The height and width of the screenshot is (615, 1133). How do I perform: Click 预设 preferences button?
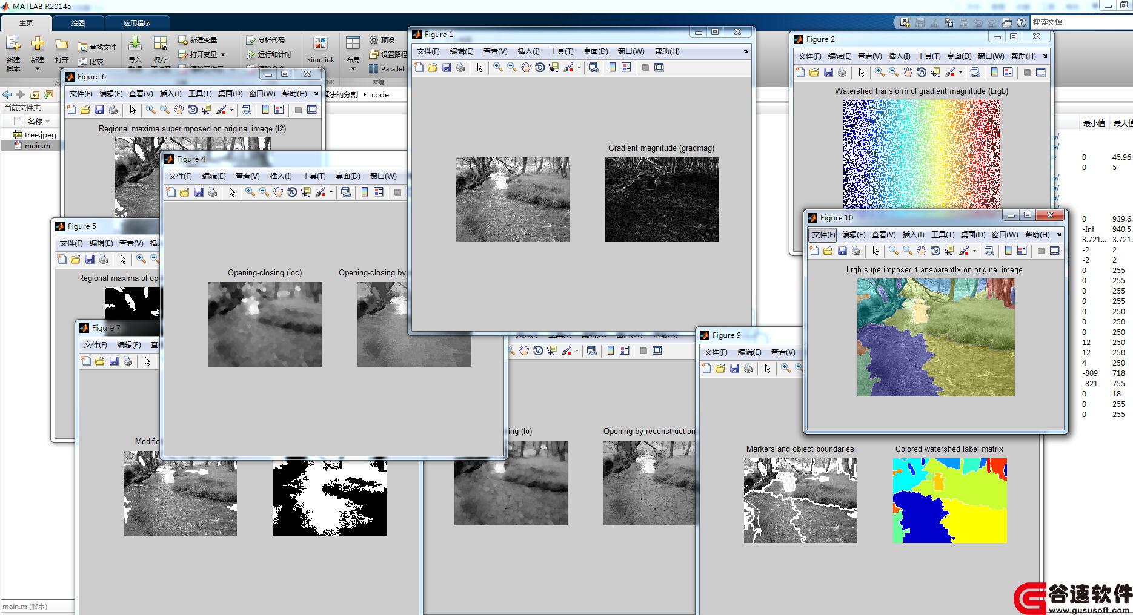coord(382,40)
